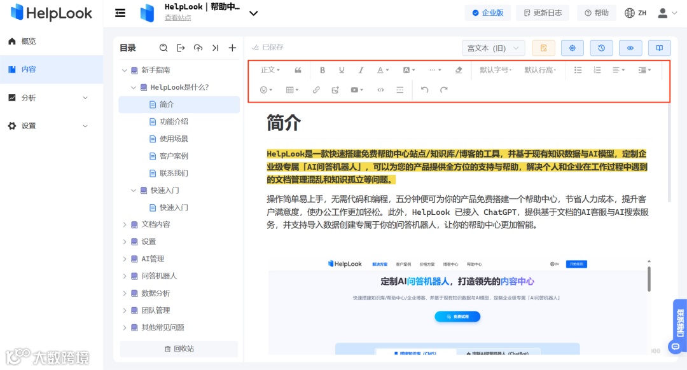Open the ZH language switcher
Image resolution: width=687 pixels, height=370 pixels.
click(x=635, y=12)
